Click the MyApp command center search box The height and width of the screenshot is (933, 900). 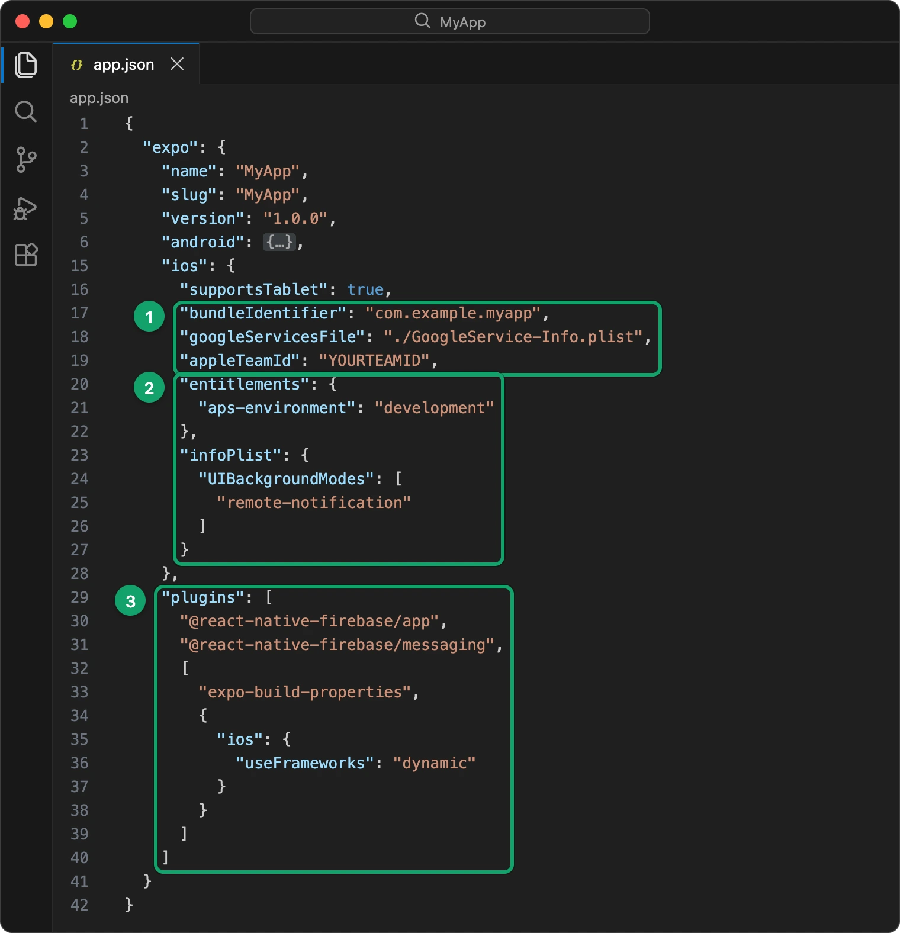450,22
